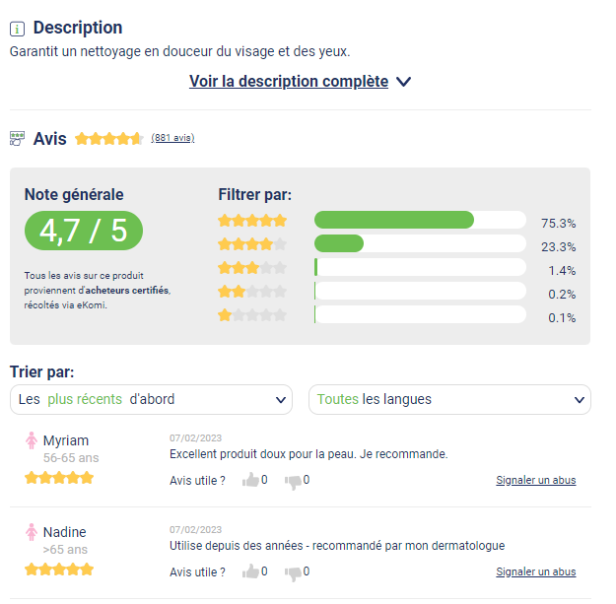616x604 pixels.
Task: Click 'Signaler un abus' on Myriam's review
Action: (536, 480)
